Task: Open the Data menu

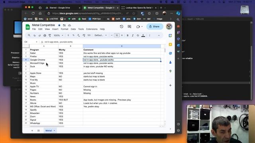Action: [x=73, y=29]
